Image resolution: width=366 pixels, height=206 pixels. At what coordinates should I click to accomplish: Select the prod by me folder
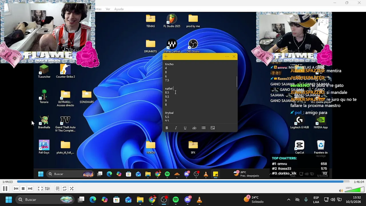point(193,21)
